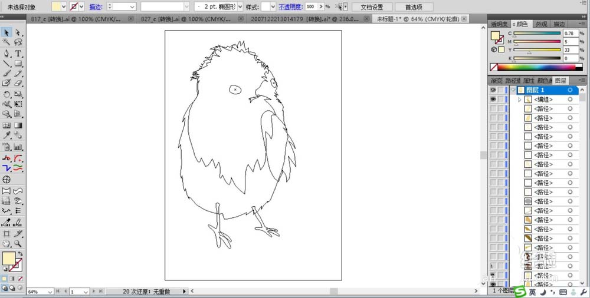This screenshot has width=590, height=298.
Task: Click the Y yellow slider track
Action: point(537,49)
